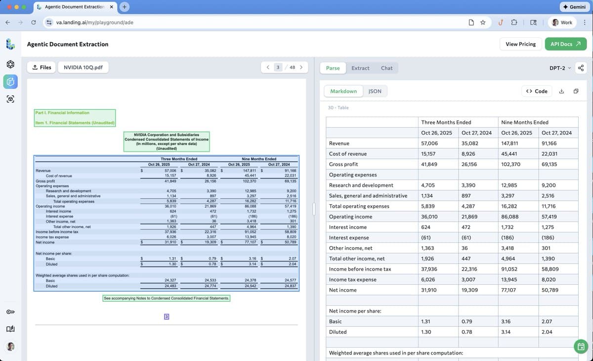This screenshot has width=593, height=361.
Task: Open the documentation book icon in sidebar
Action: (11, 329)
